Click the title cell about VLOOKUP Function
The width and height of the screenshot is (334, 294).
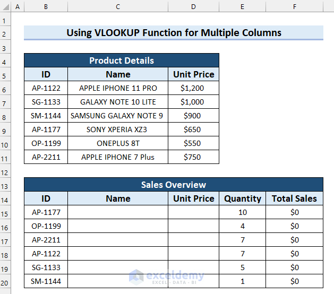pyautogui.click(x=174, y=33)
